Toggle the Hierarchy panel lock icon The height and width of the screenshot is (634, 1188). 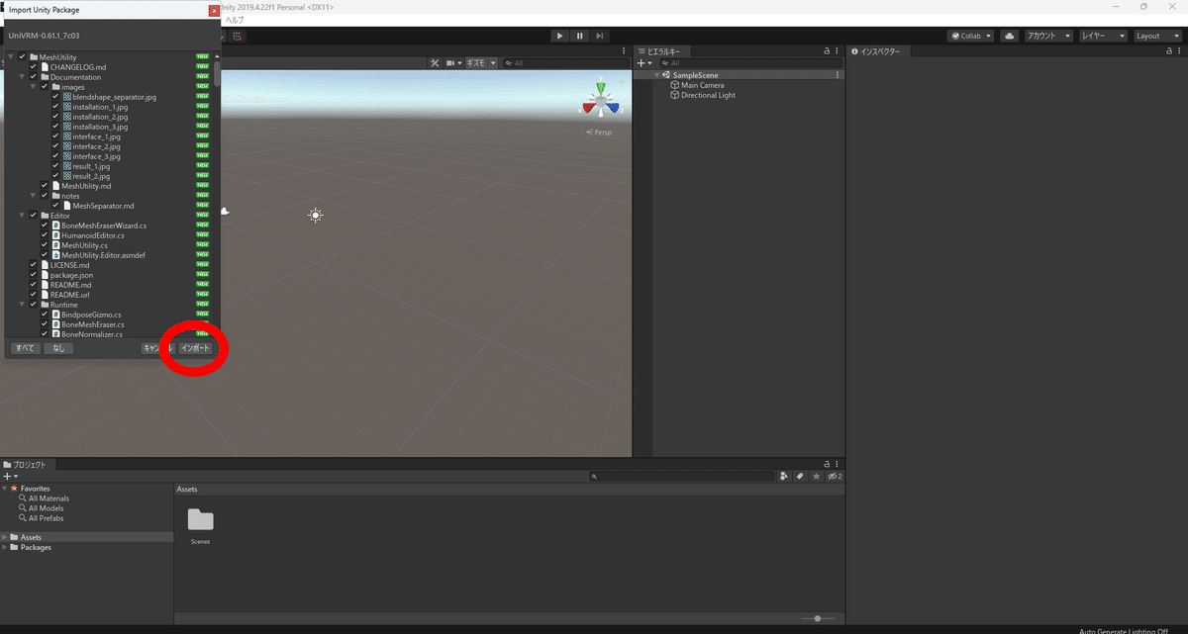point(827,51)
